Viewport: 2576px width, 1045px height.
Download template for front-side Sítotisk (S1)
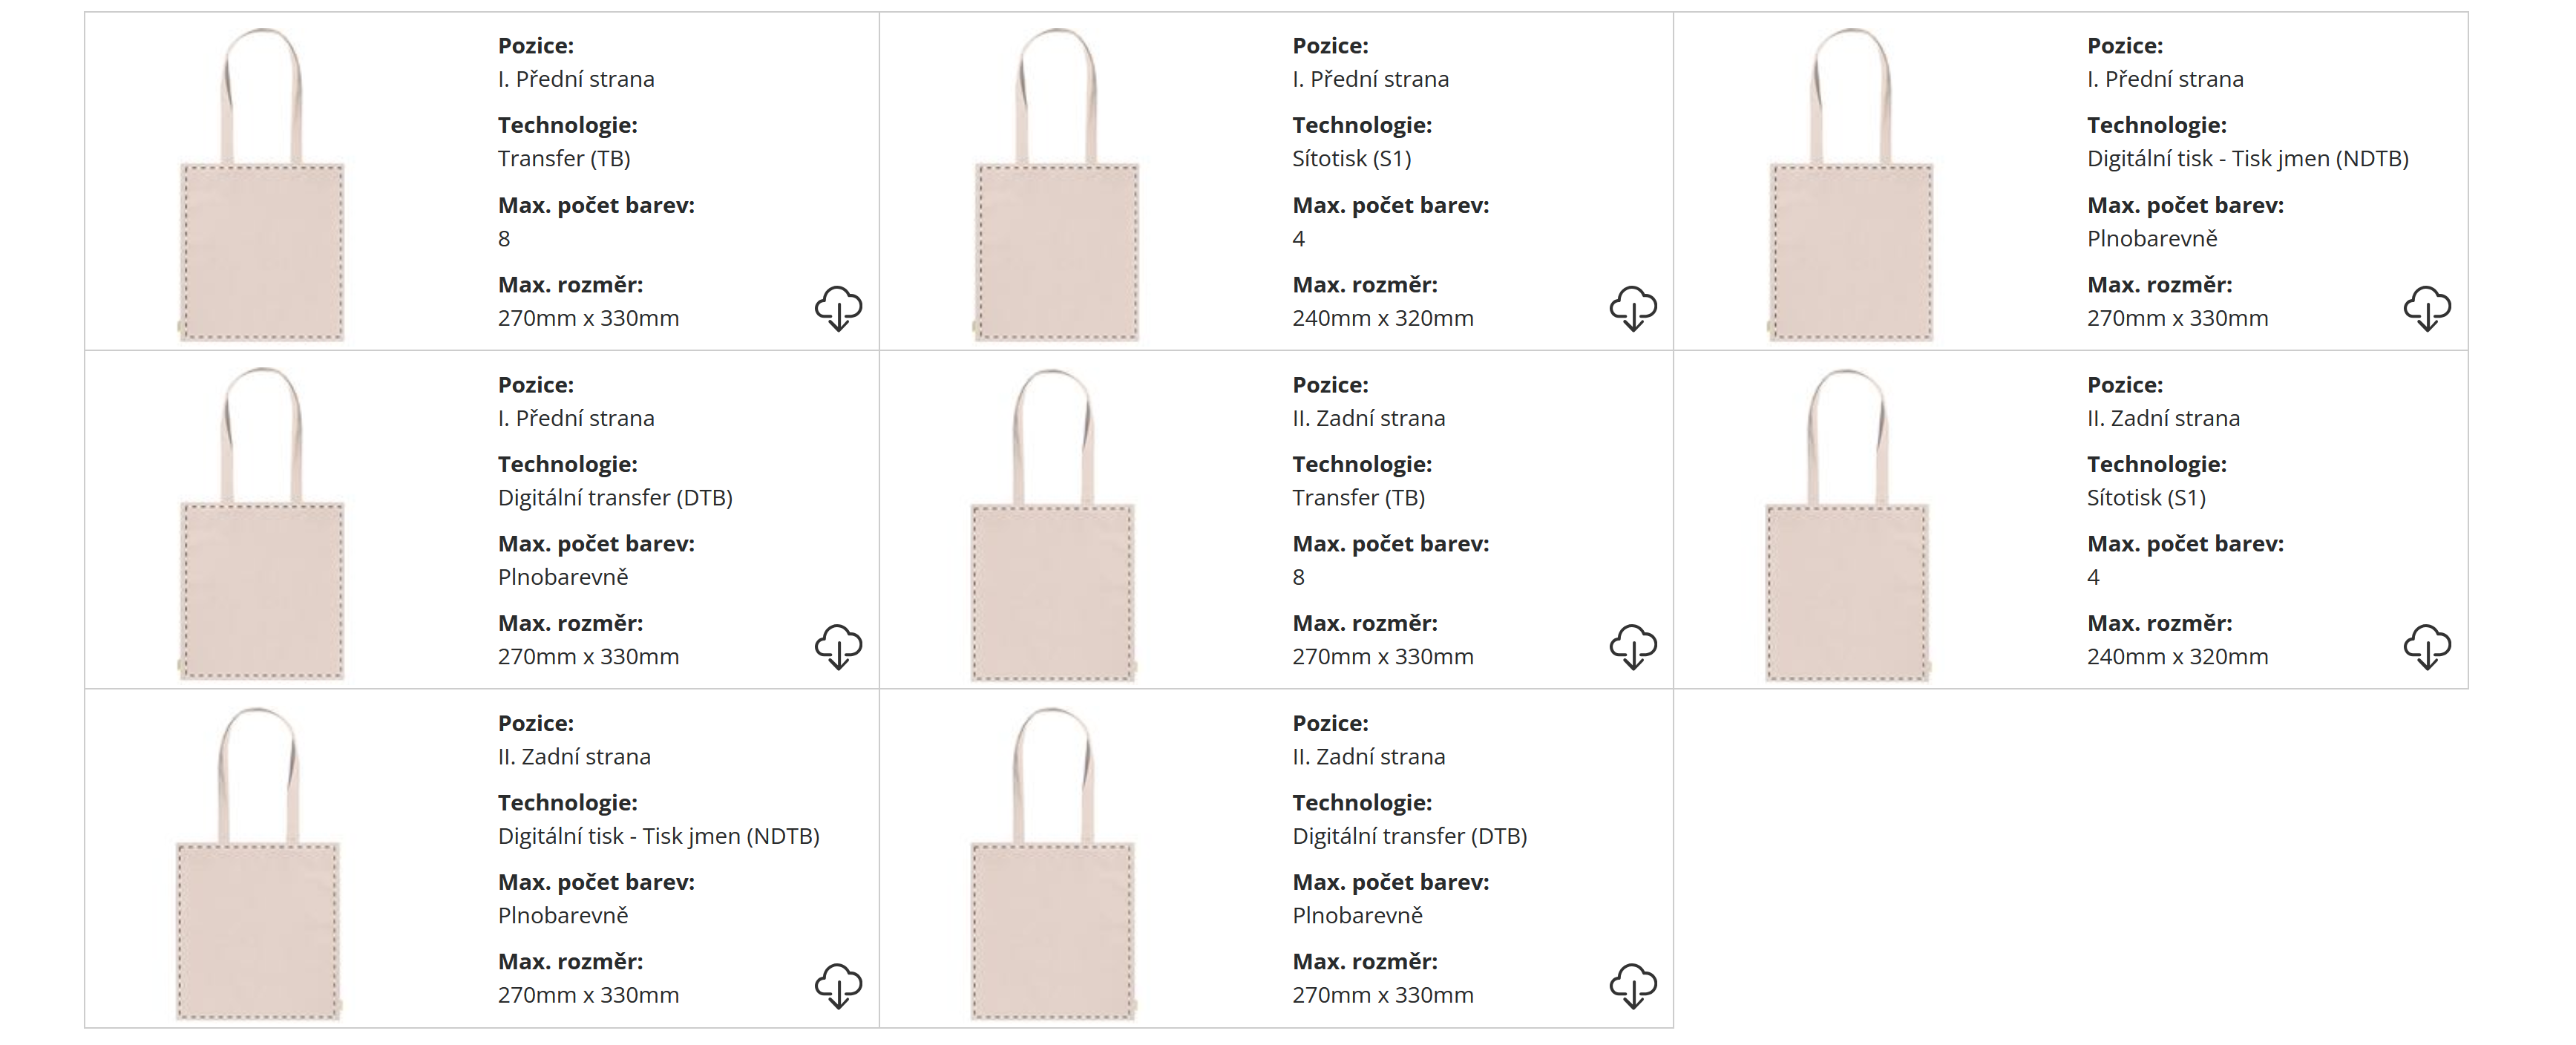(1632, 307)
